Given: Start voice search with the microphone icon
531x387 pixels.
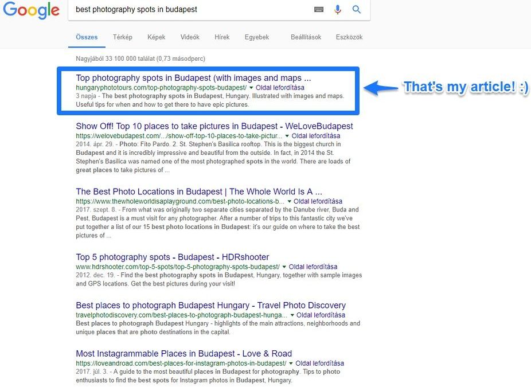Looking at the screenshot, I should 338,10.
